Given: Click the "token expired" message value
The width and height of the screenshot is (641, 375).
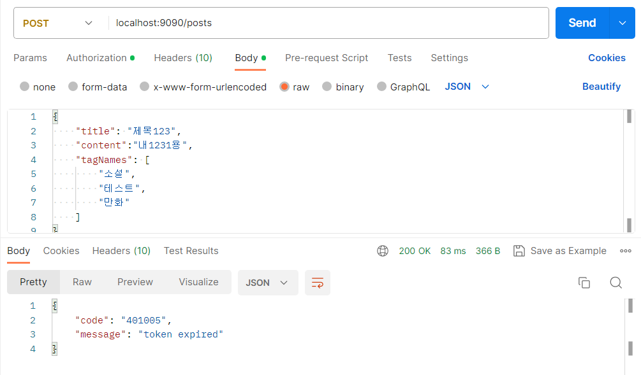Looking at the screenshot, I should point(181,335).
